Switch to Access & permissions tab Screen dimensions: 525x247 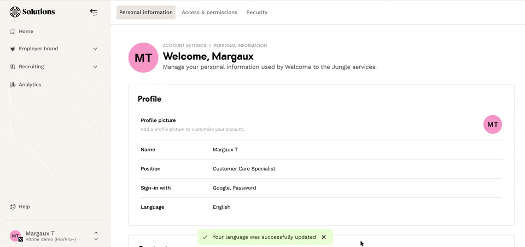(209, 13)
